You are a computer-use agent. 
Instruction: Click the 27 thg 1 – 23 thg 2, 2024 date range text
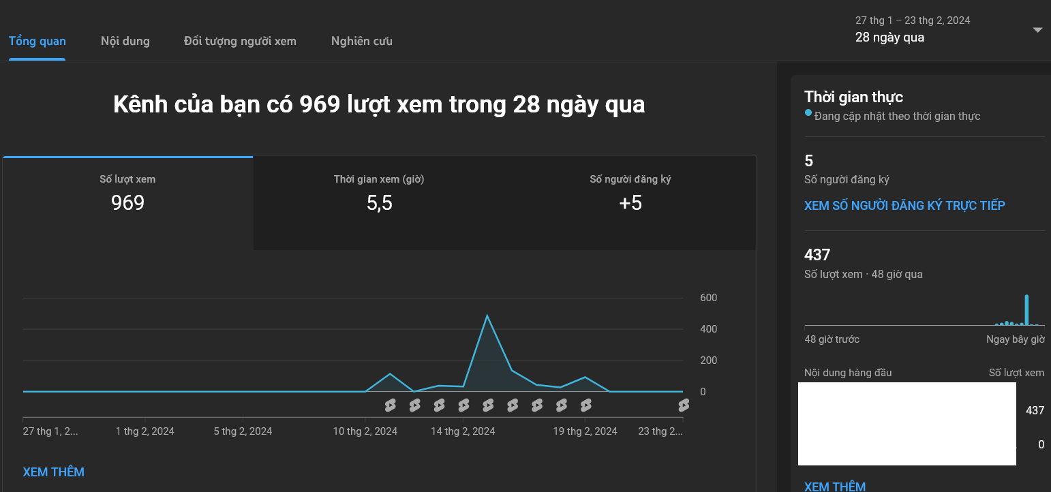click(913, 20)
